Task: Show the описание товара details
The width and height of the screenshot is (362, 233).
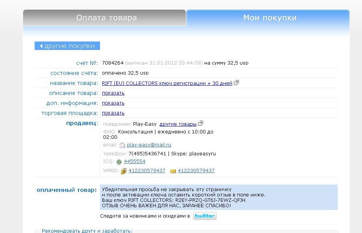Action: click(x=113, y=93)
